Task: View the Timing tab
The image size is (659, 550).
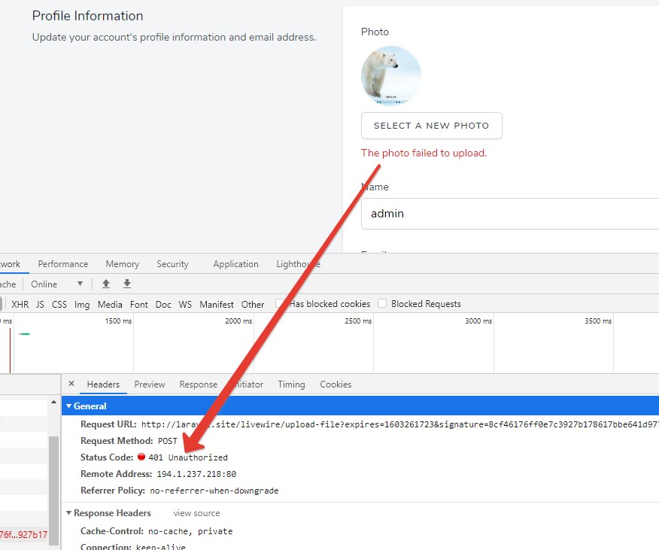Action: (291, 384)
